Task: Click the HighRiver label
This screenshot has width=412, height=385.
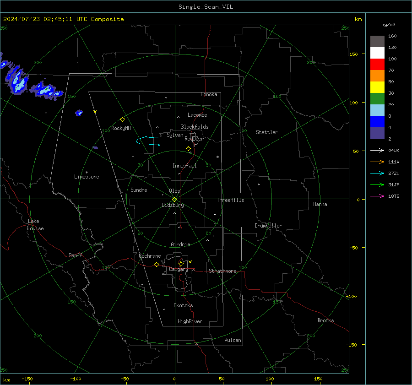Action: (x=190, y=321)
